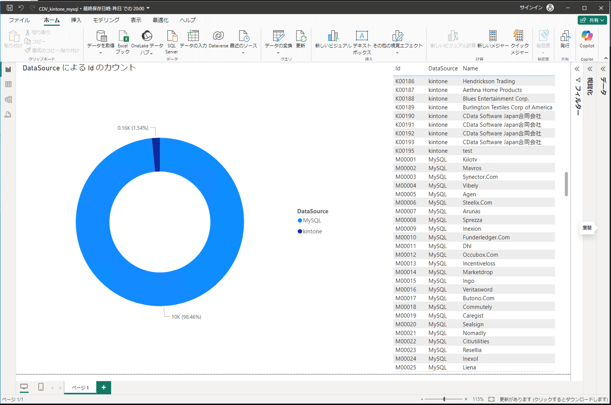Click the table vertical scrollbar

tap(566, 184)
